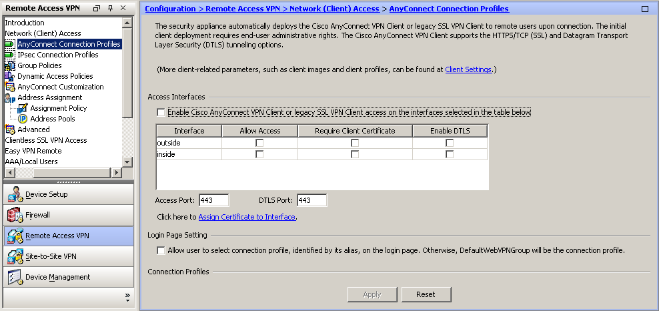Image resolution: width=659 pixels, height=311 pixels.
Task: Click the Advanced tree node icon
Action: (x=10, y=129)
